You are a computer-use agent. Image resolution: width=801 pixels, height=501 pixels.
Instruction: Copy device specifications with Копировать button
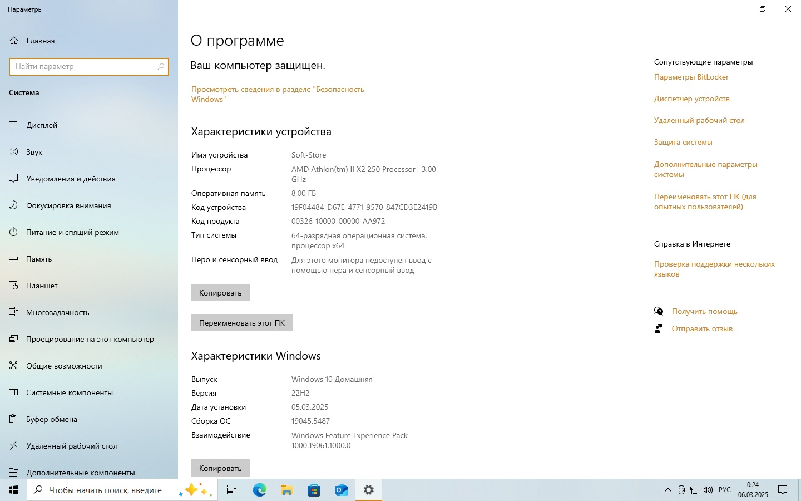coord(220,293)
